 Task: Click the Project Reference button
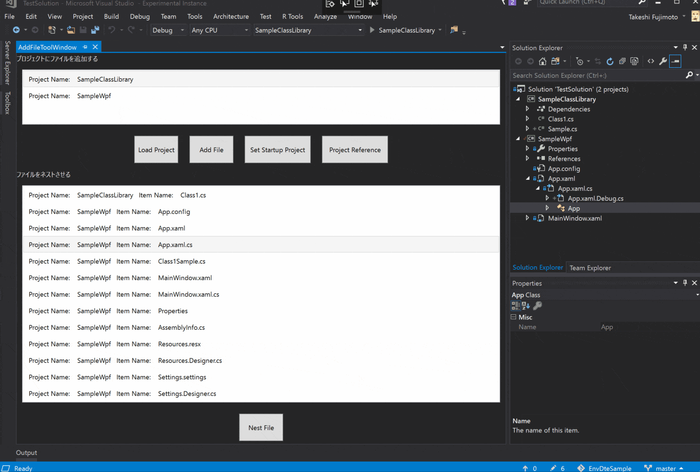(355, 149)
